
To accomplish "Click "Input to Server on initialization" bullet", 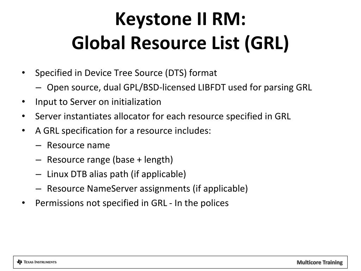I will [98, 102].
